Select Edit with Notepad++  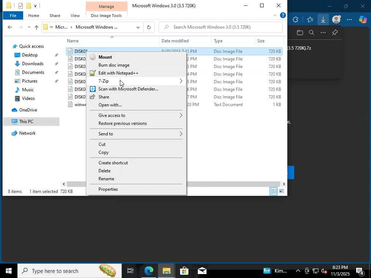118,73
